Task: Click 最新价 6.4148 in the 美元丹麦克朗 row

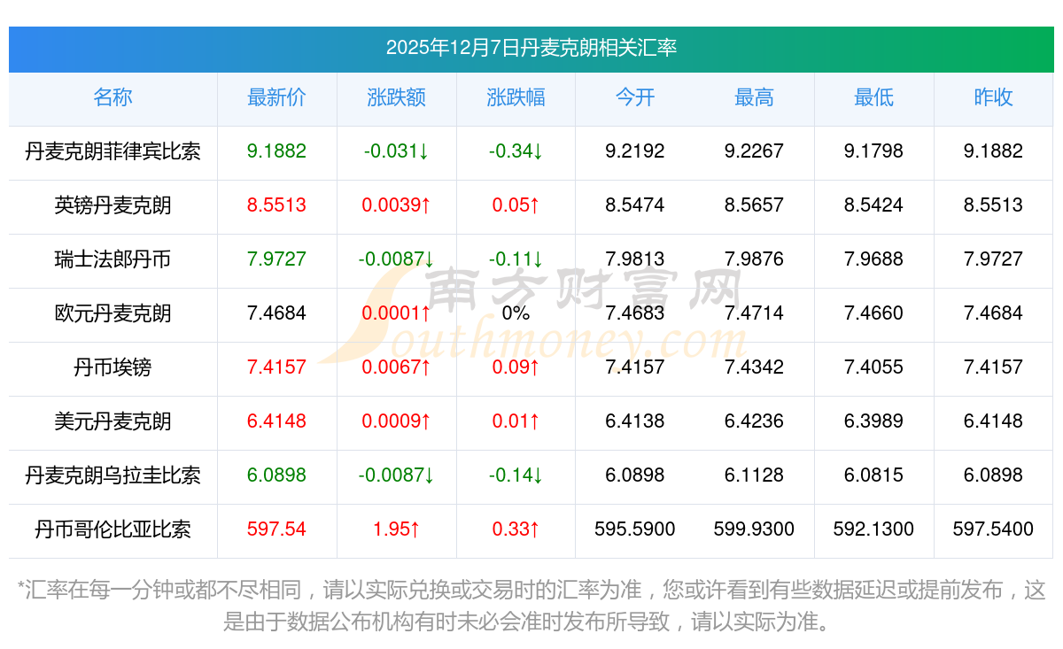Action: [x=276, y=421]
